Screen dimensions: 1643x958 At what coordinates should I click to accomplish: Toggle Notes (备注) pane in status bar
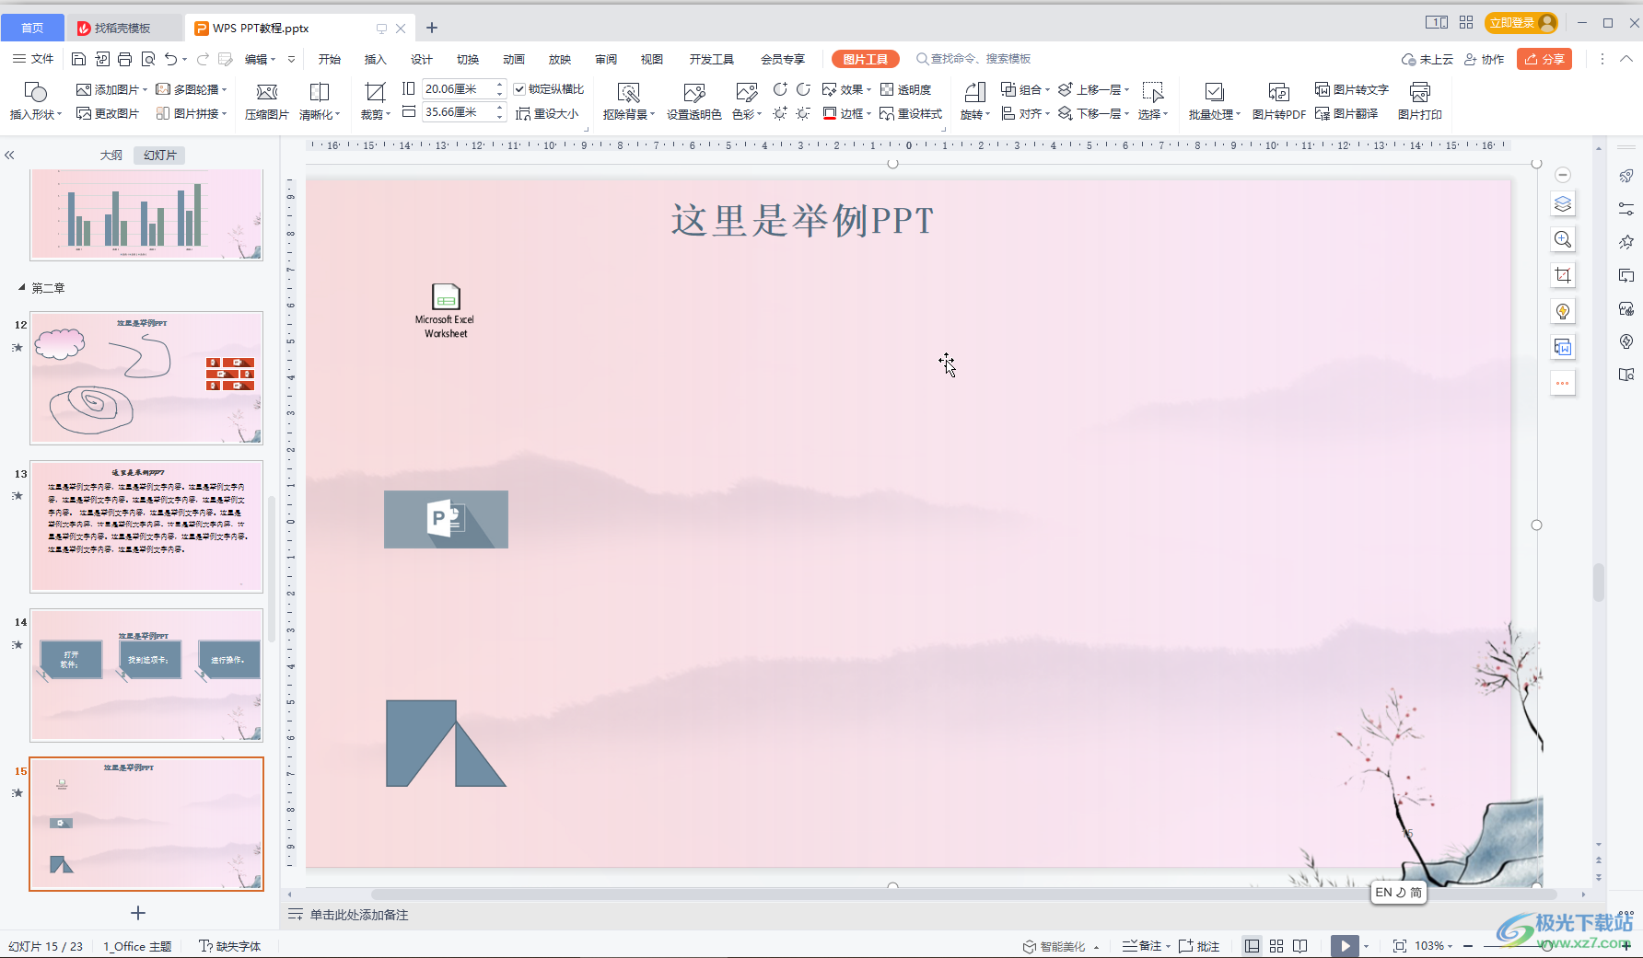1142,946
